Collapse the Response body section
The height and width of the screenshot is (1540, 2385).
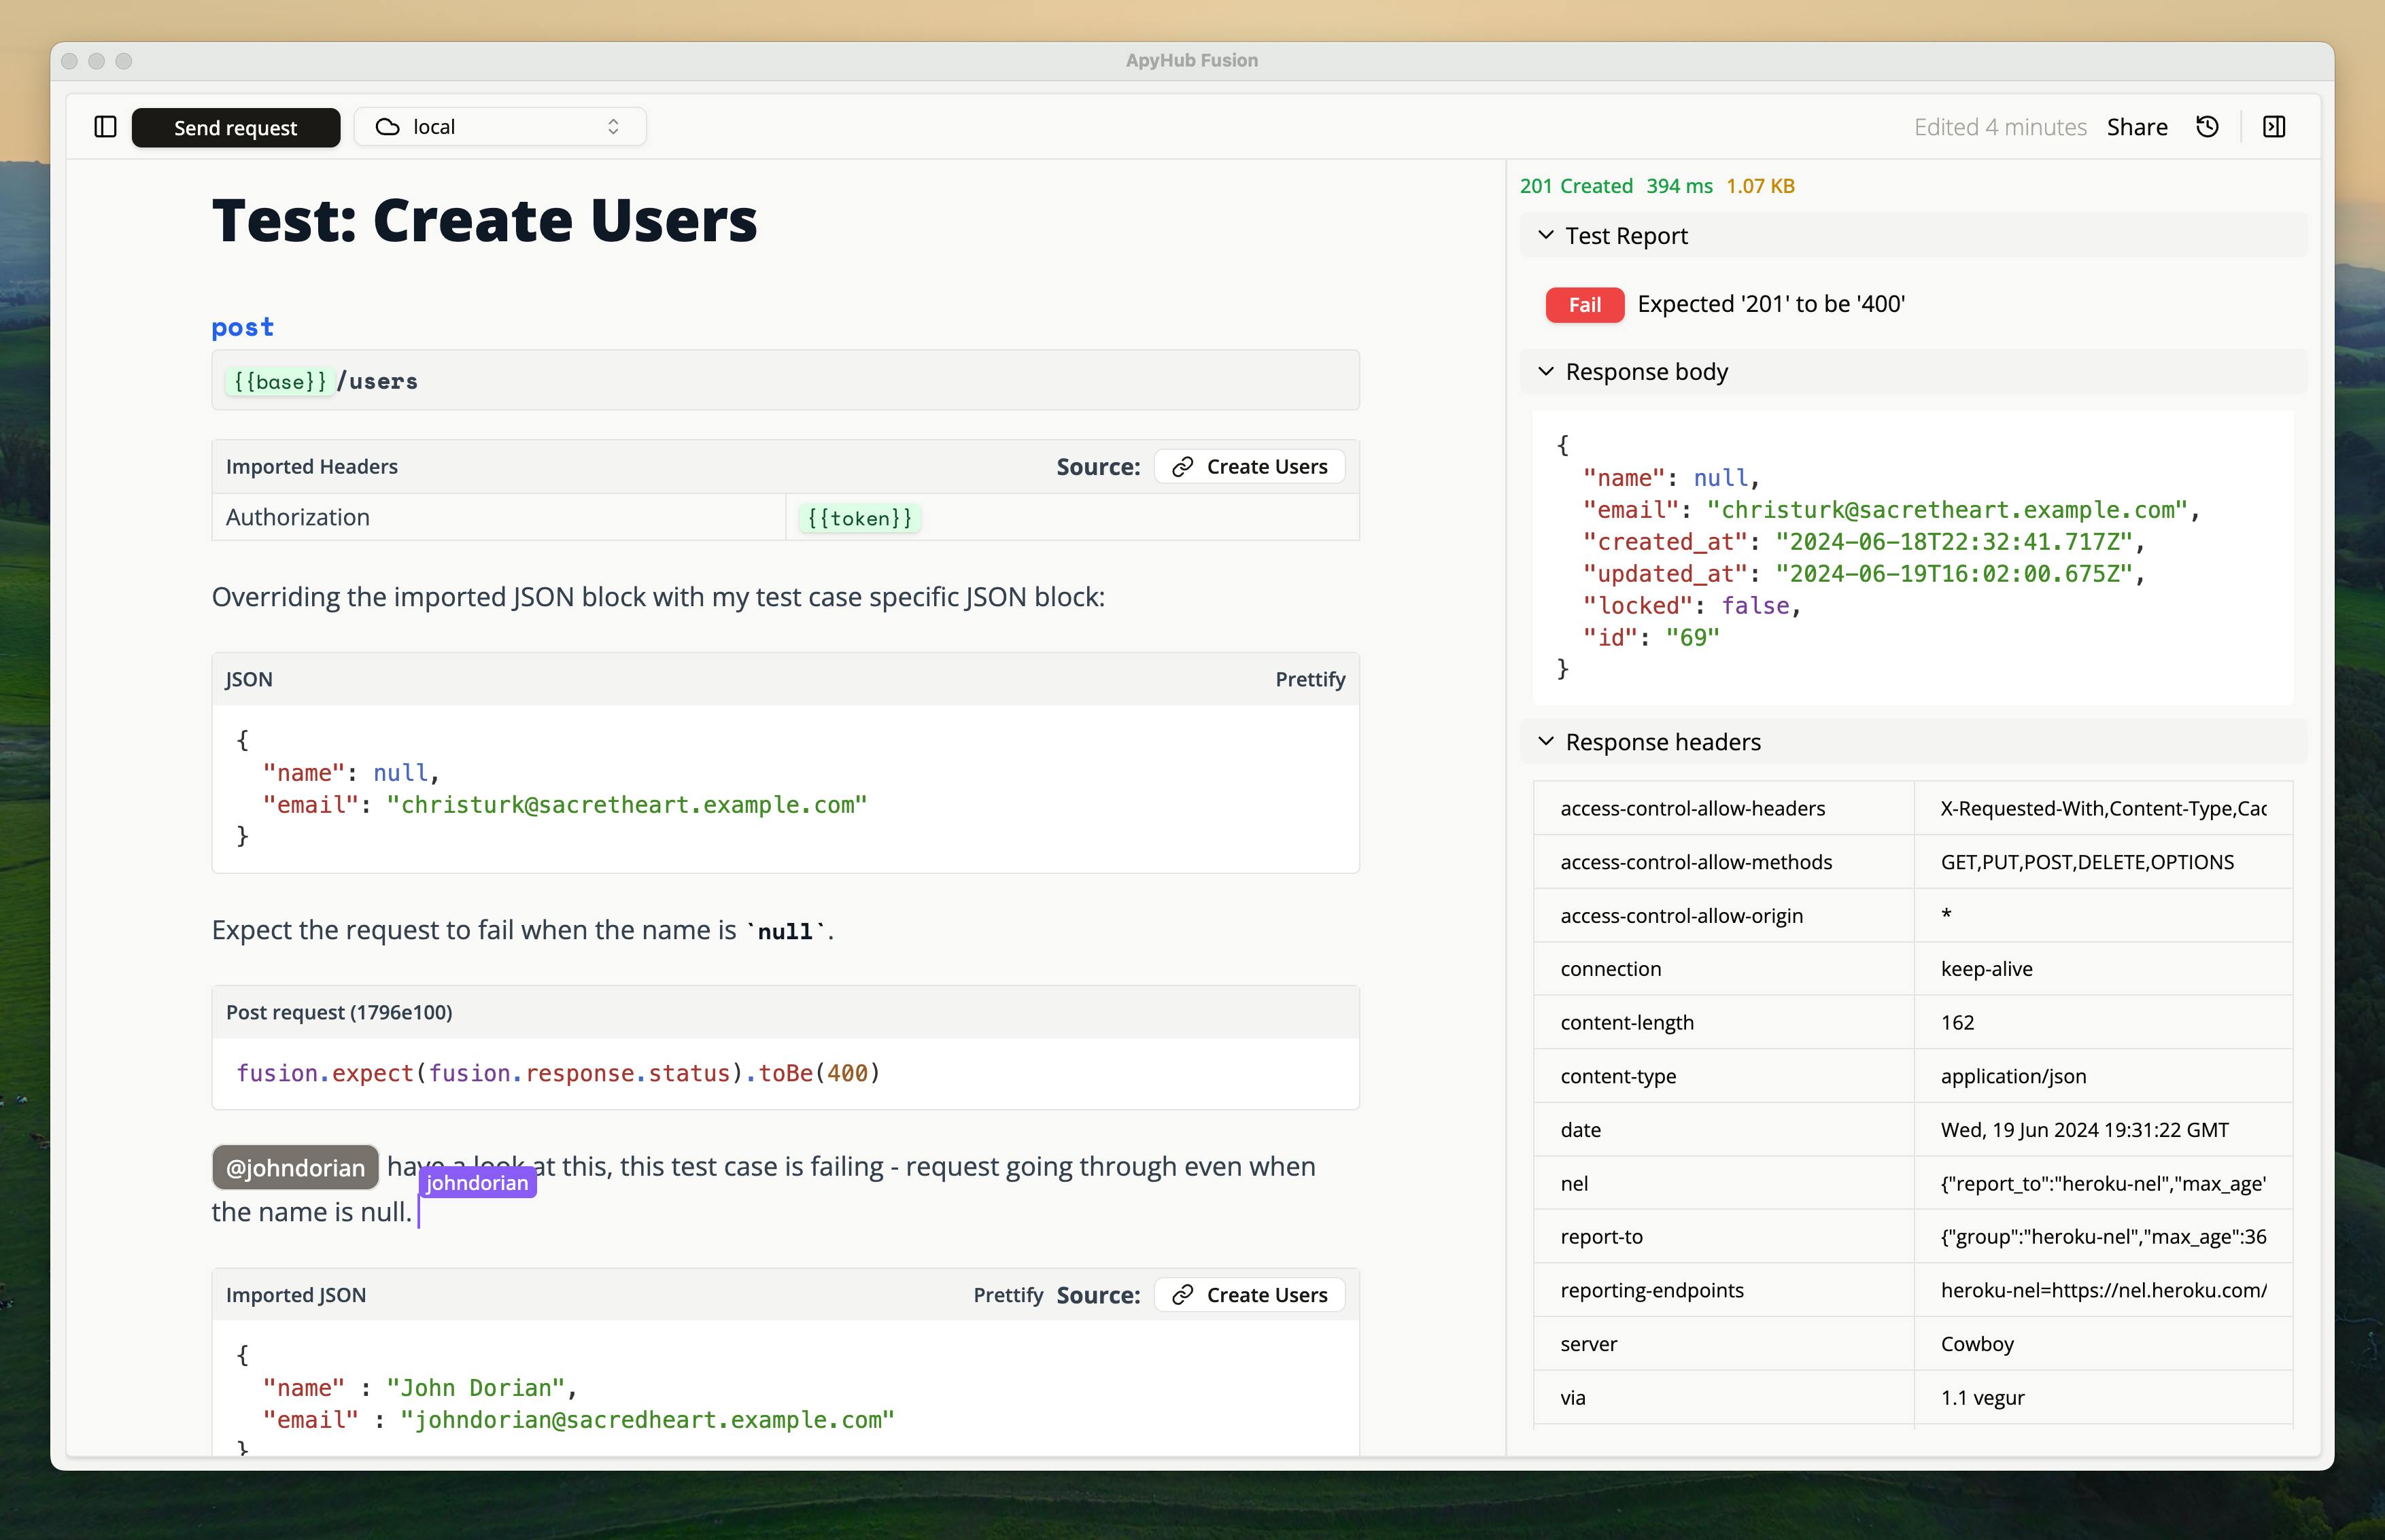coord(1545,371)
